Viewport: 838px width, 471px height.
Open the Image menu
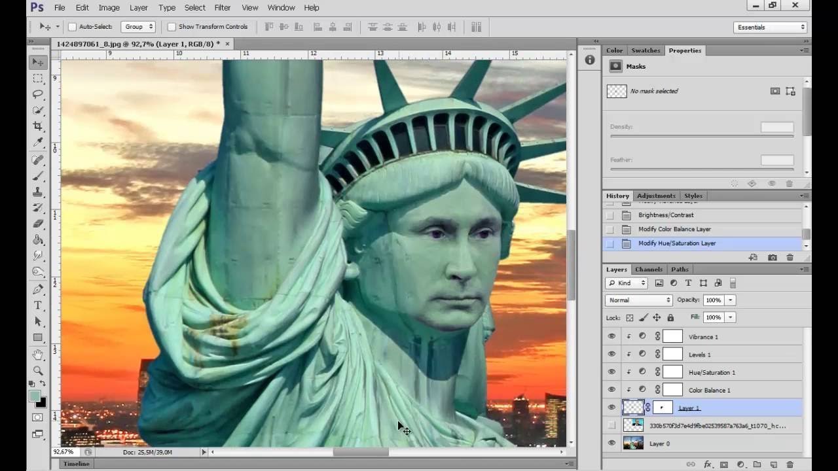109,8
